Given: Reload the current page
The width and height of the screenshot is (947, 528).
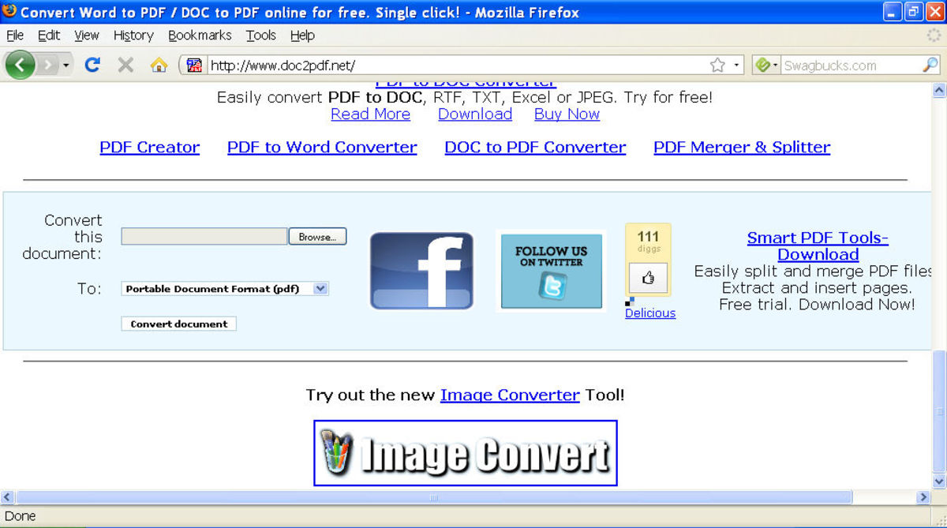Looking at the screenshot, I should point(92,65).
